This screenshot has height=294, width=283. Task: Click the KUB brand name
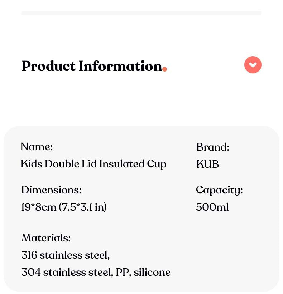click(x=208, y=164)
